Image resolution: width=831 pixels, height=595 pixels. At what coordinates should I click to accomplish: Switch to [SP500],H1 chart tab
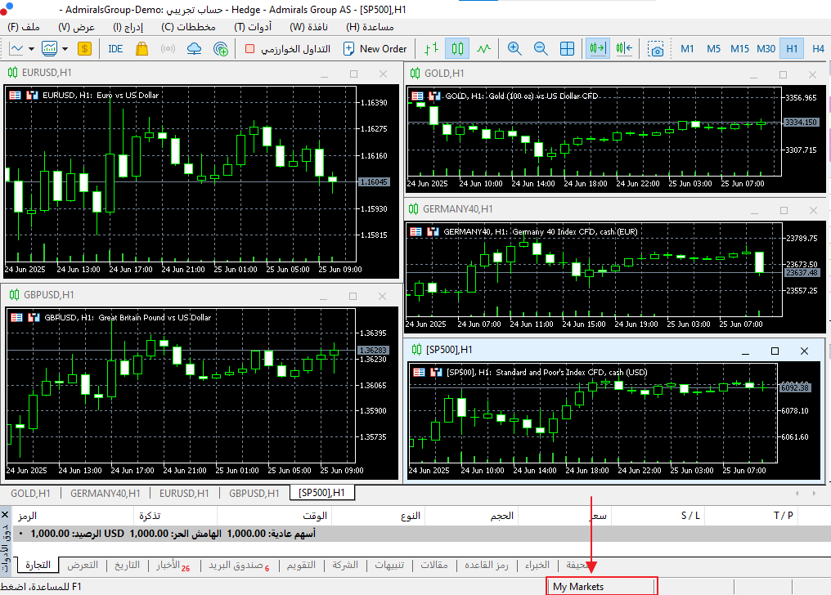(x=321, y=494)
